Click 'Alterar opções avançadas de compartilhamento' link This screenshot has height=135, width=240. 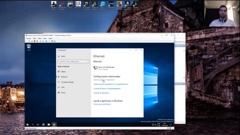click(x=111, y=84)
